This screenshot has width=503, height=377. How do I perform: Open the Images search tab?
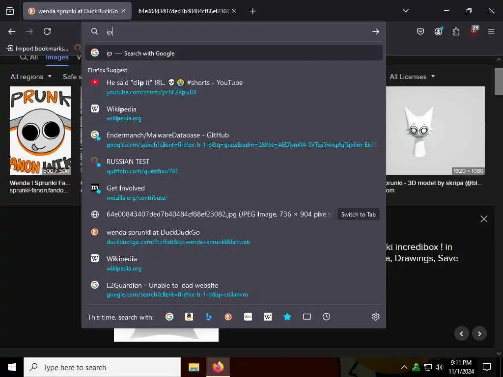pyautogui.click(x=57, y=57)
